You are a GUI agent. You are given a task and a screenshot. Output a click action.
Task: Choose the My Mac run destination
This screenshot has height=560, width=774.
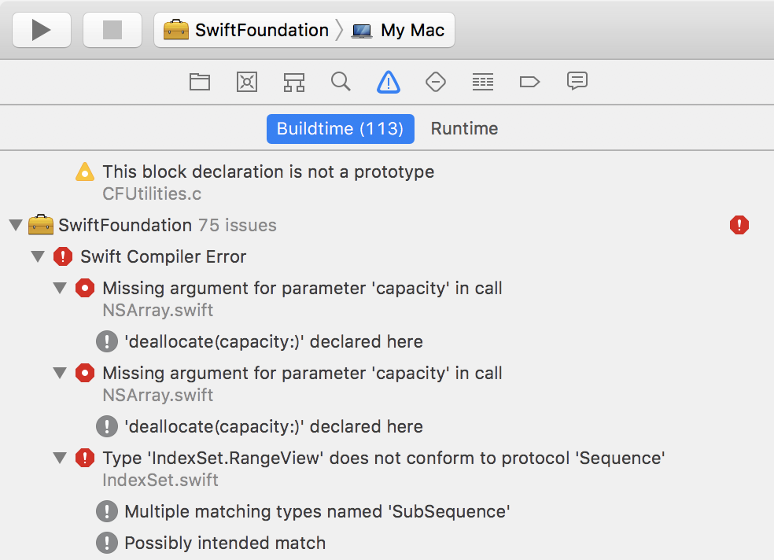click(x=398, y=31)
